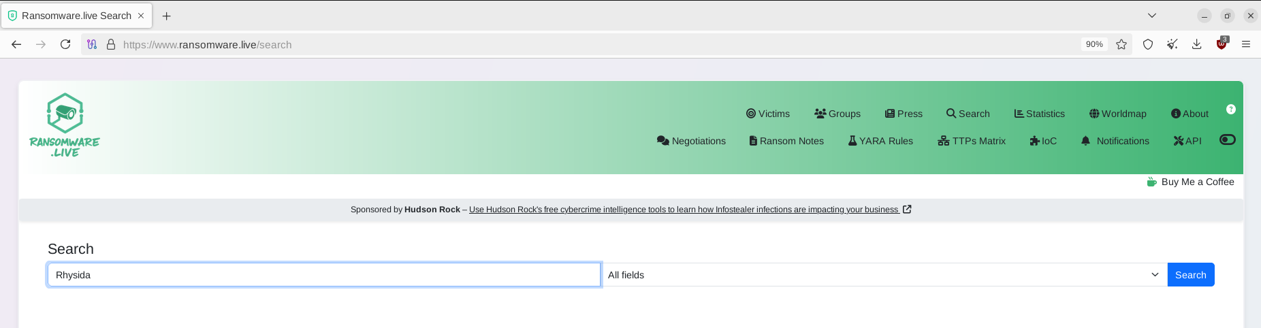Viewport: 1261px width, 328px height.
Task: Expand the All fields dropdown
Action: click(x=884, y=275)
